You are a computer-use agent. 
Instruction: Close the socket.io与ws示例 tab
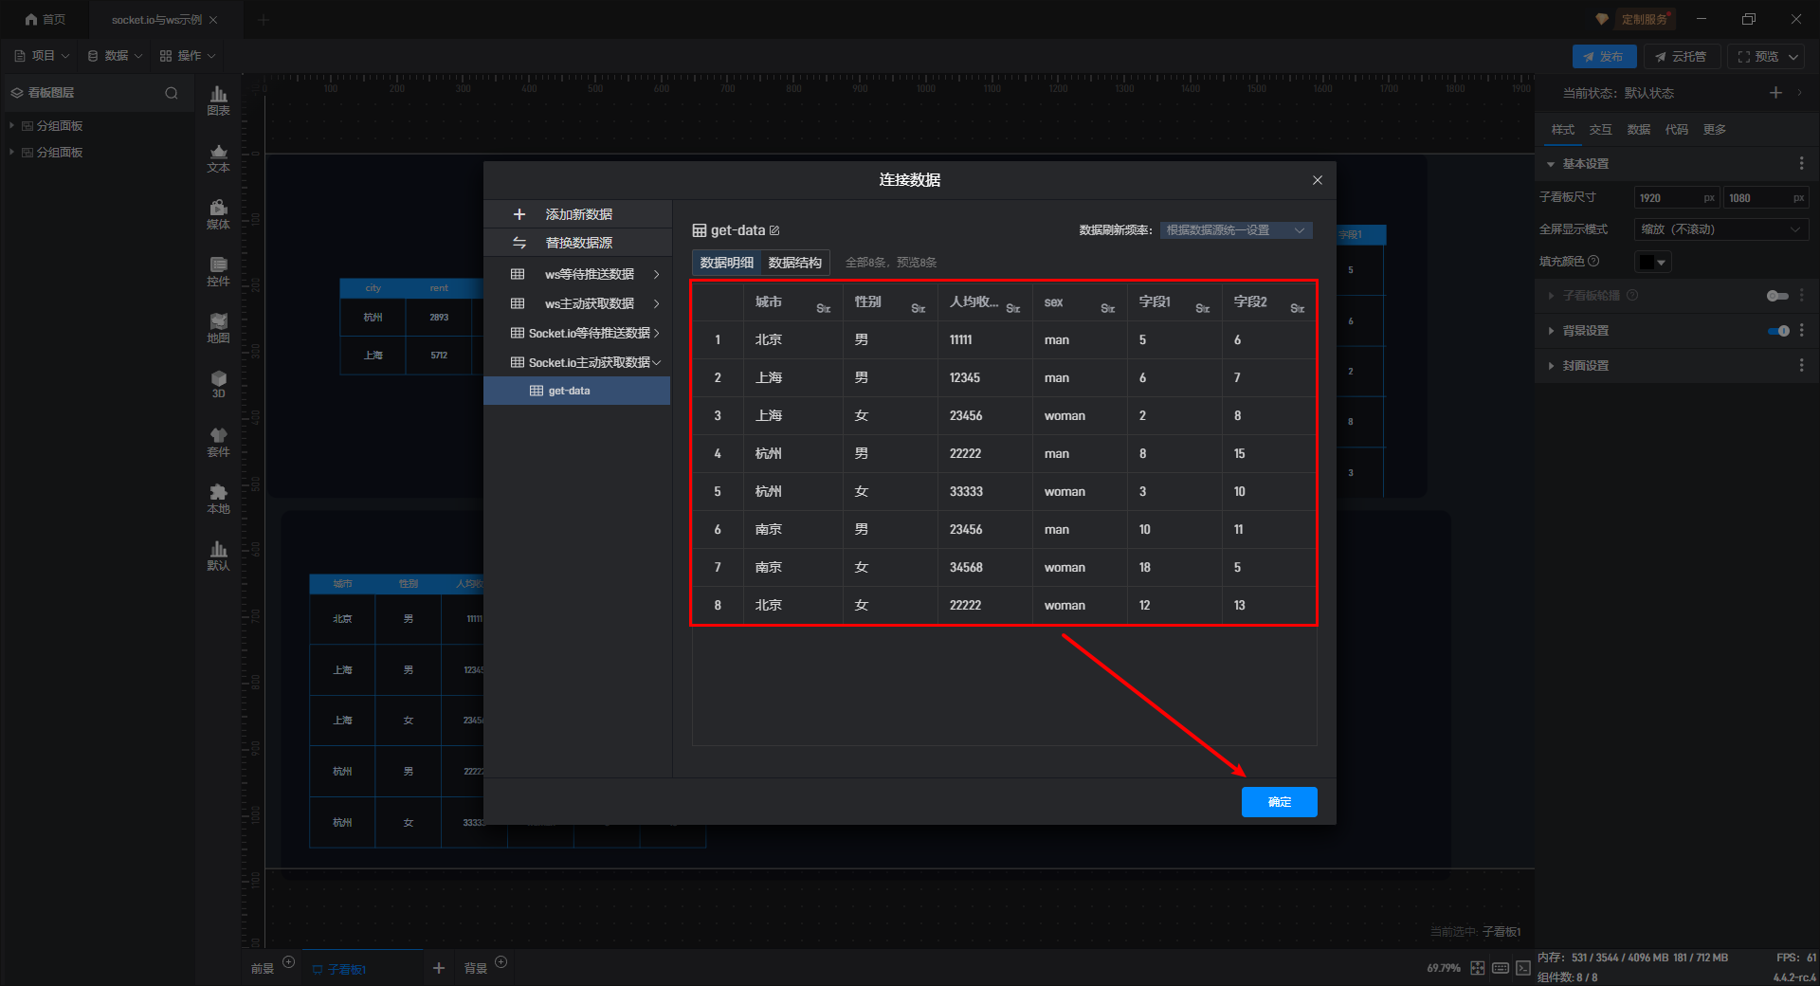(213, 20)
